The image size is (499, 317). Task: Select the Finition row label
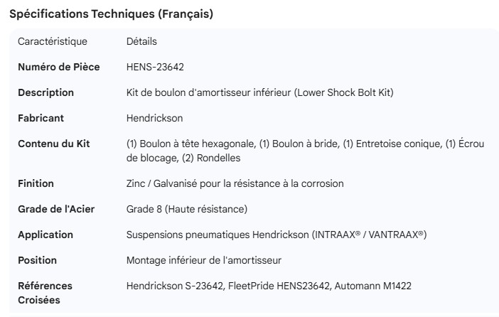(36, 183)
